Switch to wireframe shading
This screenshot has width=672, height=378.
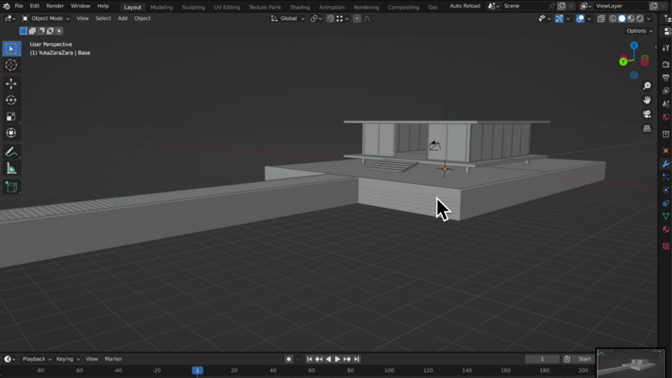(613, 18)
